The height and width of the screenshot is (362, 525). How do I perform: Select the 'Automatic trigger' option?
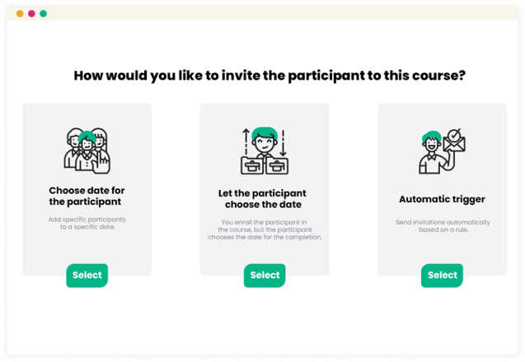[442, 276]
